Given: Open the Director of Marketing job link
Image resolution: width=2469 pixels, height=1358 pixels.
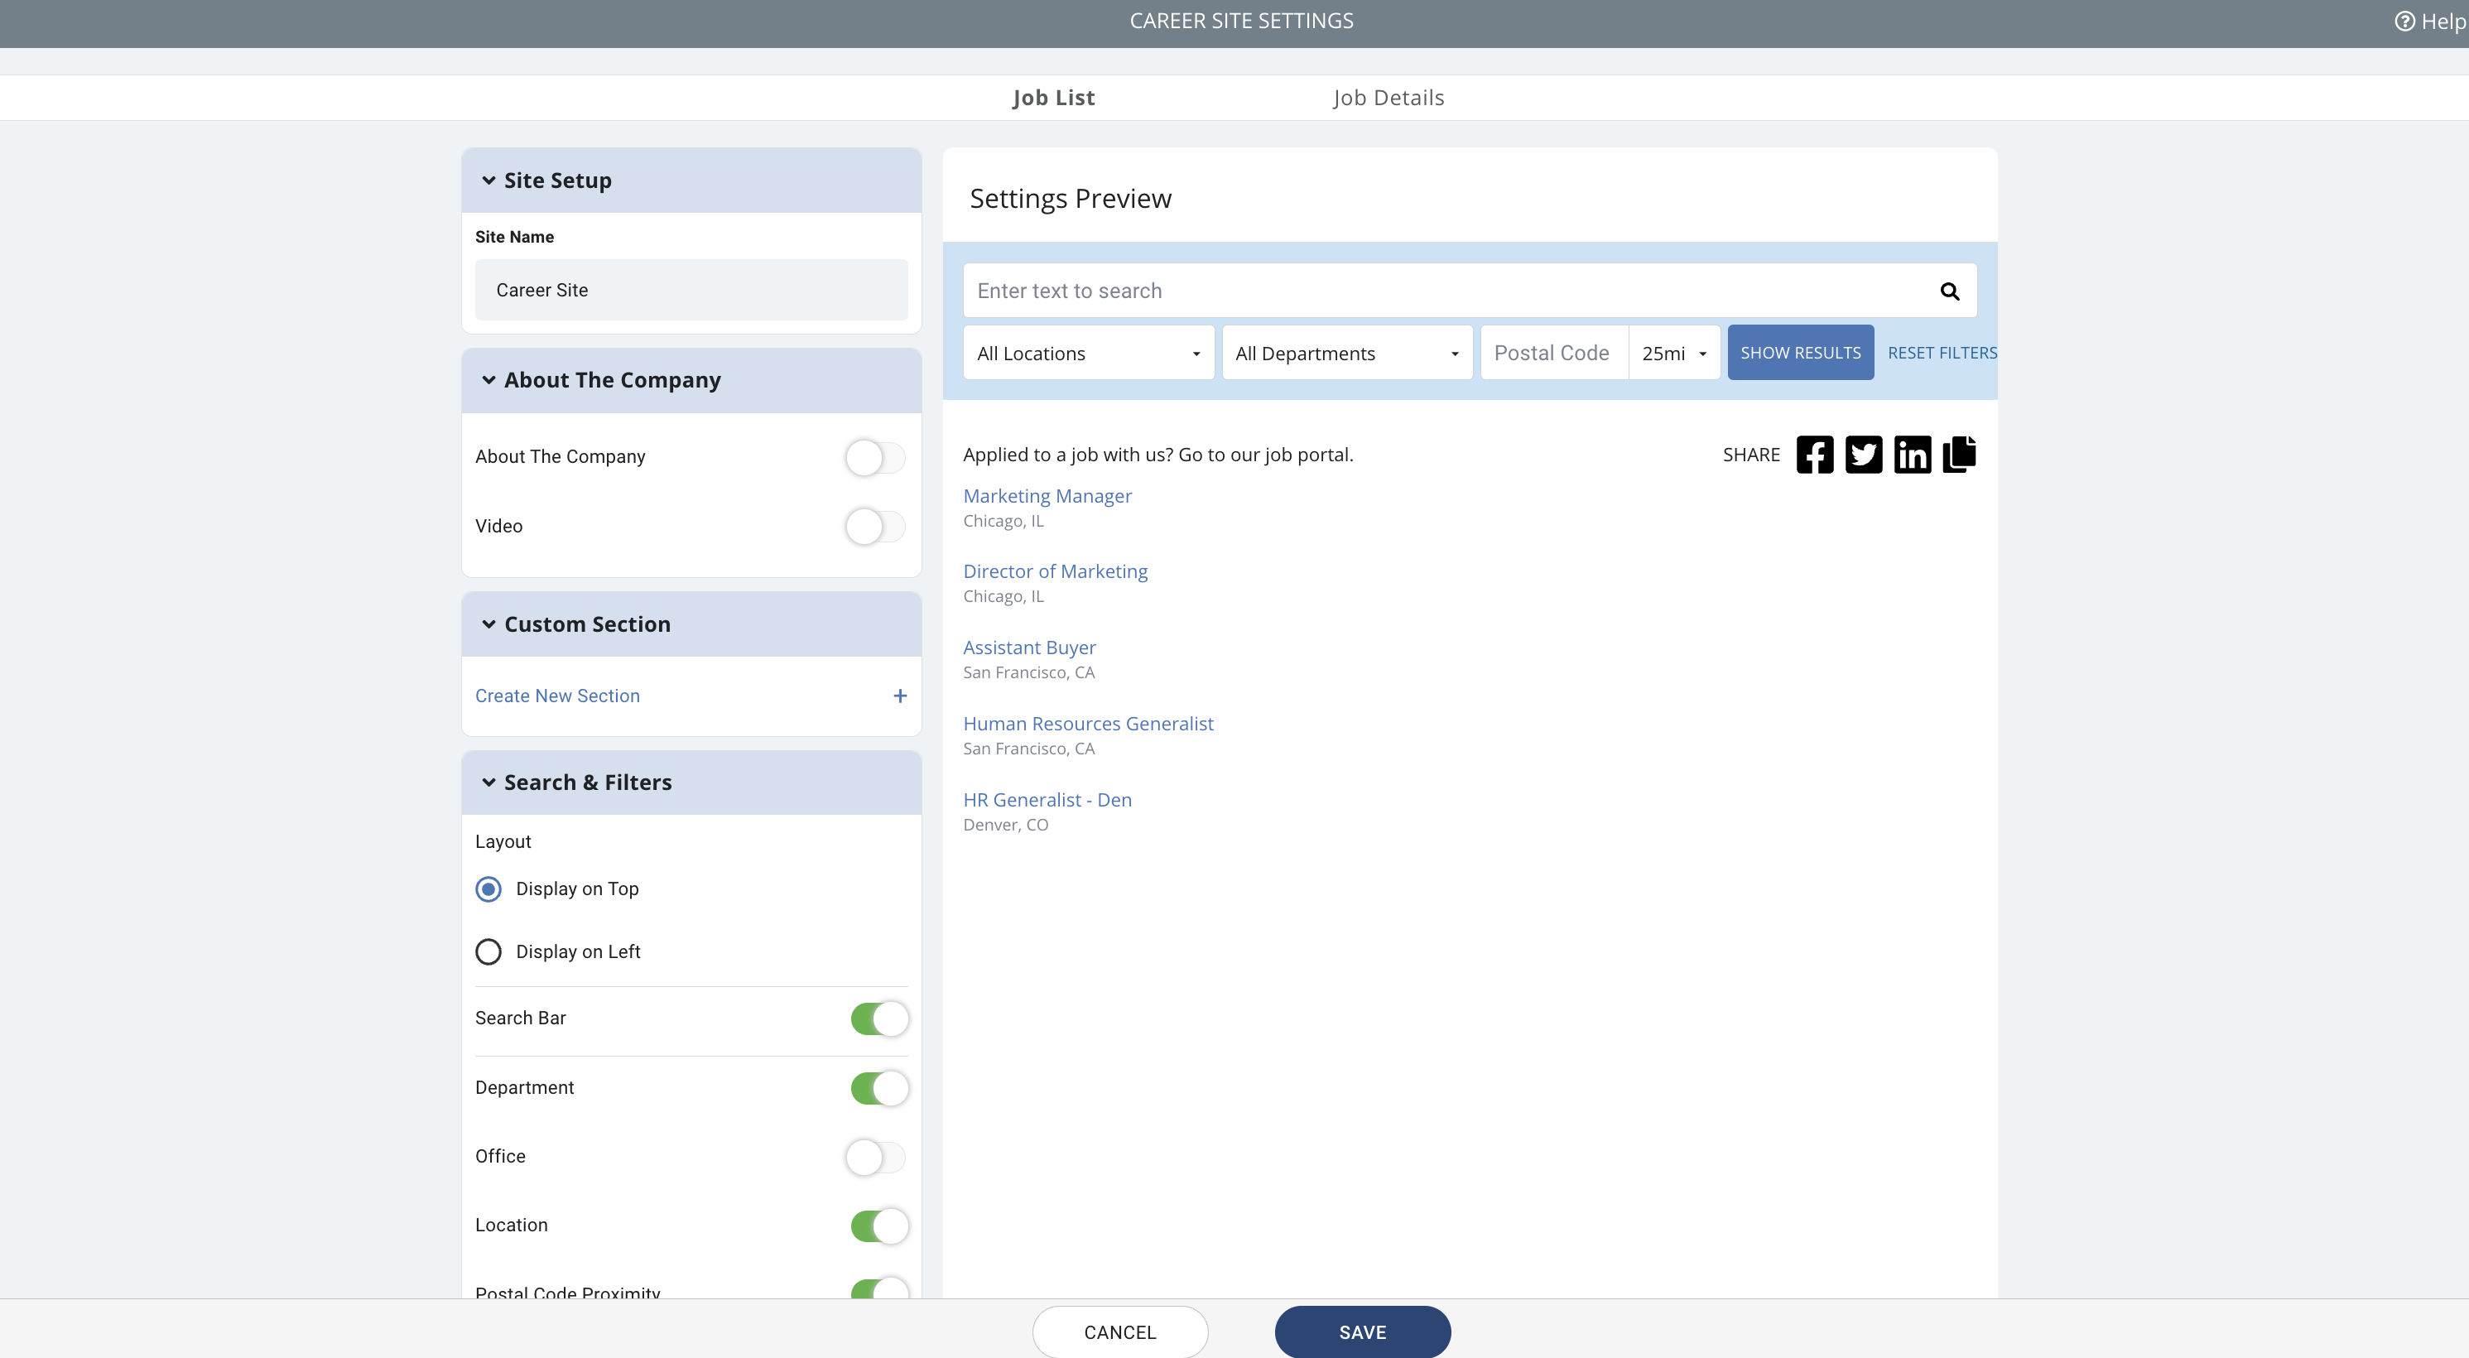Looking at the screenshot, I should point(1056,571).
